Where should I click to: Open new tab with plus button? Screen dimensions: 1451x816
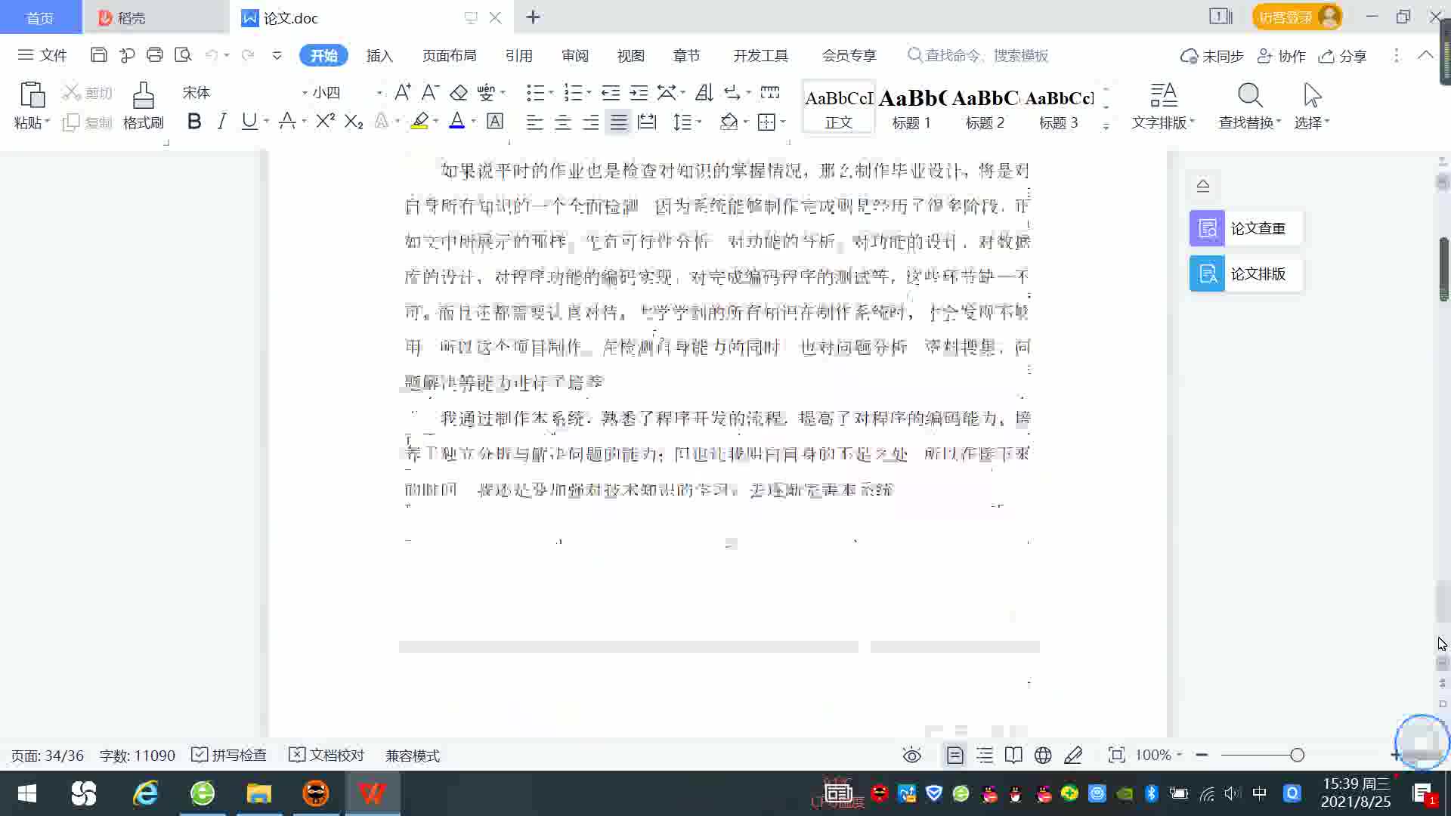pyautogui.click(x=533, y=17)
